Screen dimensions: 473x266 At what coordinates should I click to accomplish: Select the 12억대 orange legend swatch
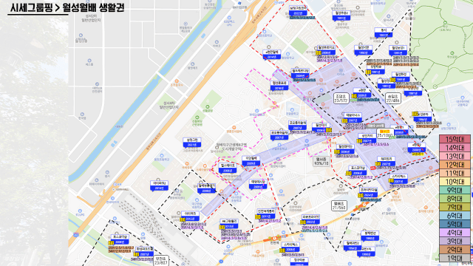(455, 165)
